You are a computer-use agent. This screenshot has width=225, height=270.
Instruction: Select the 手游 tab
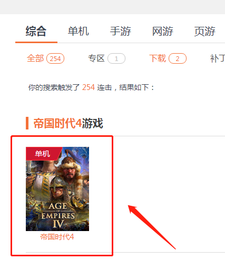121,32
